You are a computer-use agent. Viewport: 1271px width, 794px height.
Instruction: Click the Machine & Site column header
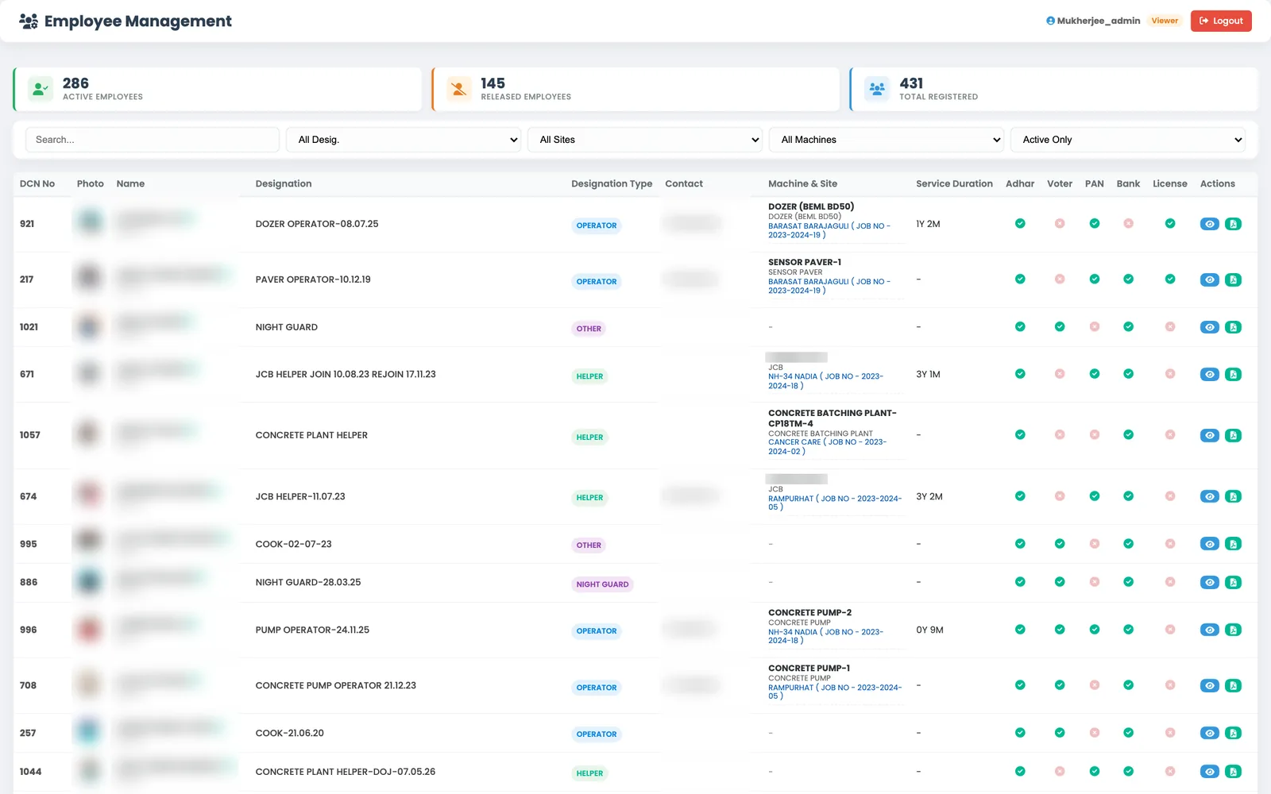point(802,183)
